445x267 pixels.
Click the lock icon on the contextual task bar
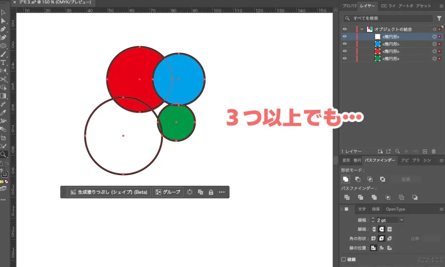point(211,192)
